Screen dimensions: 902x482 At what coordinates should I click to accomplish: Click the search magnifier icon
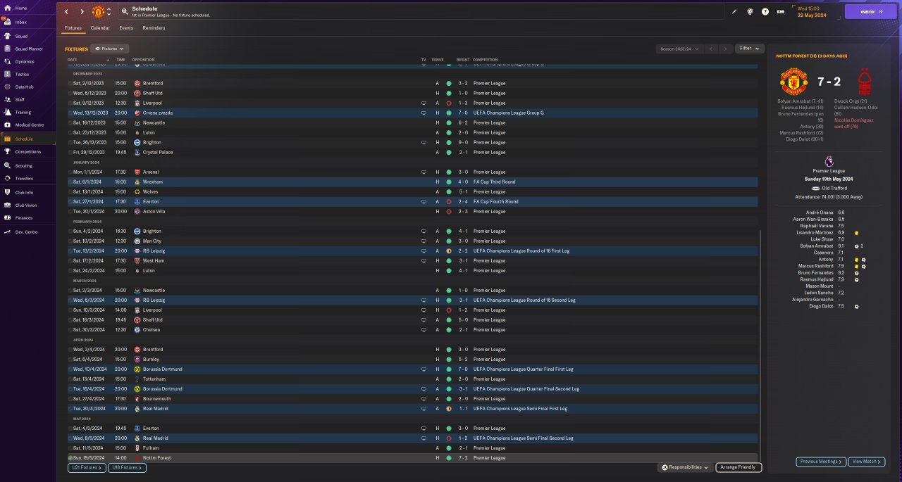point(125,11)
